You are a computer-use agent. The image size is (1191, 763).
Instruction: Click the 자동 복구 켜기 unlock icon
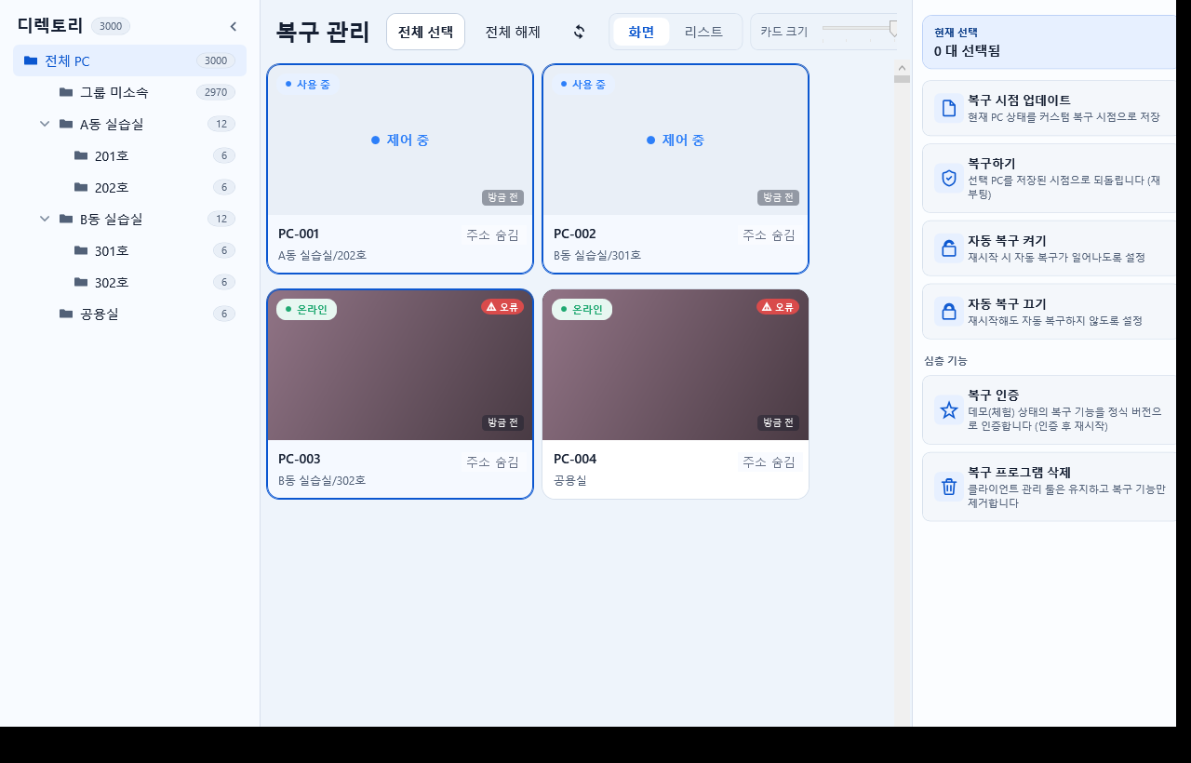click(x=949, y=248)
